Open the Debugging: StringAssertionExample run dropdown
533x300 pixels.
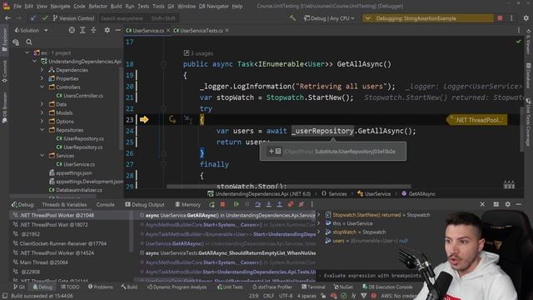click(427, 18)
